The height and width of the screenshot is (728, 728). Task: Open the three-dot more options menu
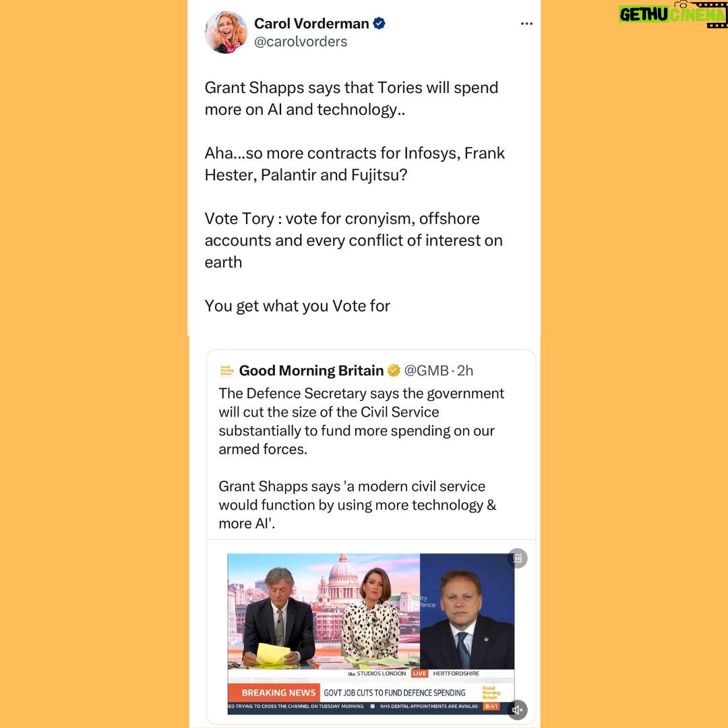(526, 24)
